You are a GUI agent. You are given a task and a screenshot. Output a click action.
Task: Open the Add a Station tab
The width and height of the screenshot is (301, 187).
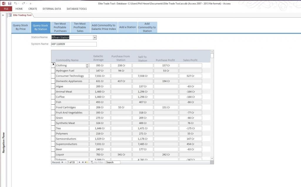tap(128, 27)
